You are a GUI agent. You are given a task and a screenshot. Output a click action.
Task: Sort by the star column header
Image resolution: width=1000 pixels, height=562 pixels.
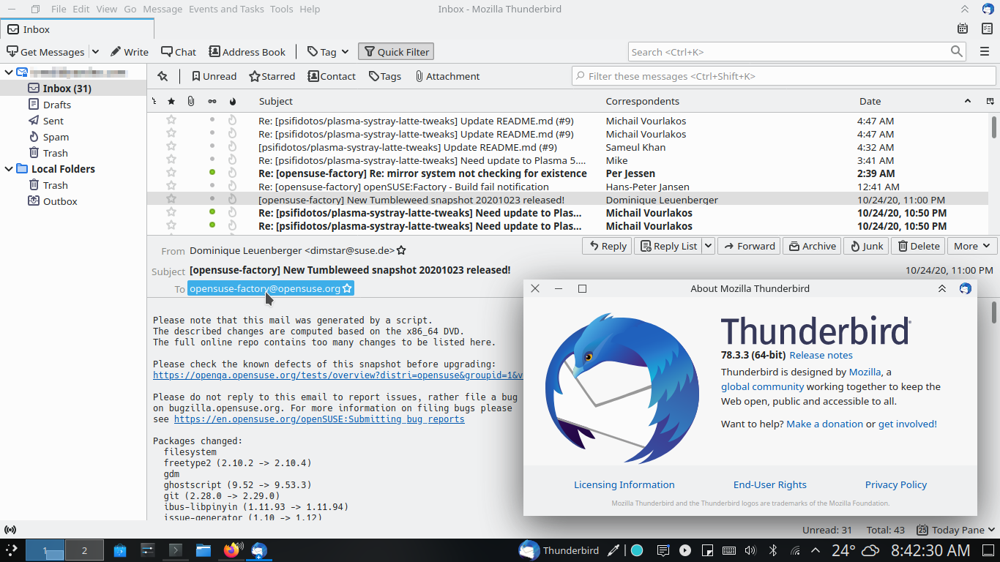pos(171,101)
